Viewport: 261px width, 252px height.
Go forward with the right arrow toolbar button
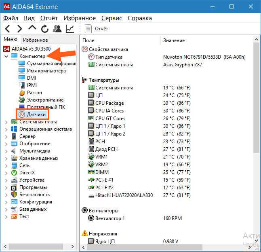[20, 29]
